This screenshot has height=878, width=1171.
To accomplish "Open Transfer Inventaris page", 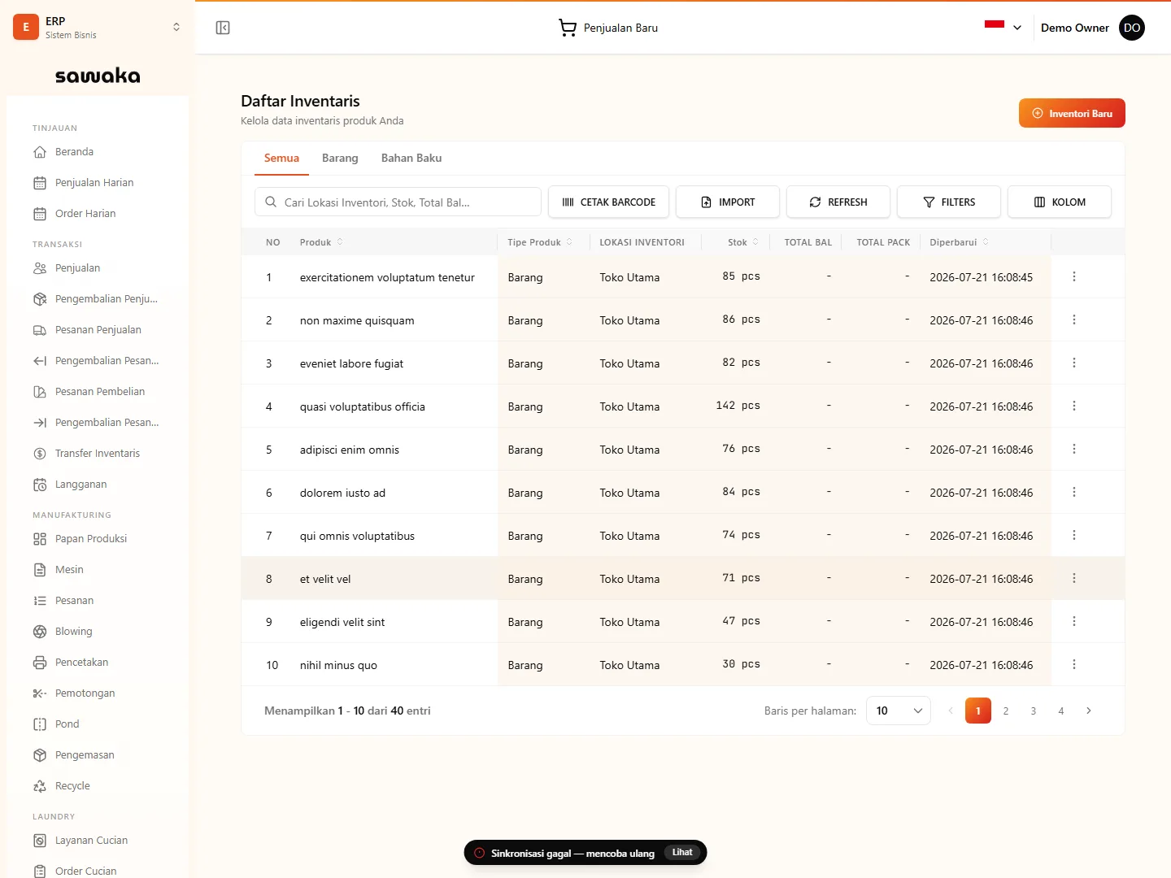I will [98, 454].
